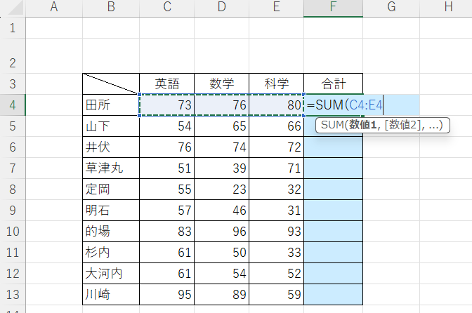Viewport: 472px width, 313px height.
Task: Select 的場's math score 96
Action: (x=222, y=231)
